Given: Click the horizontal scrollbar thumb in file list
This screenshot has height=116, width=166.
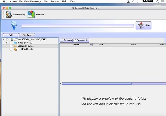Looking at the screenshot, I should 97,84.
